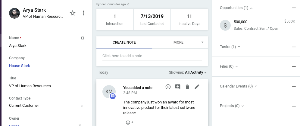300x126 pixels.
Task: Open the 500,000 opportunity
Action: pyautogui.click(x=240, y=22)
